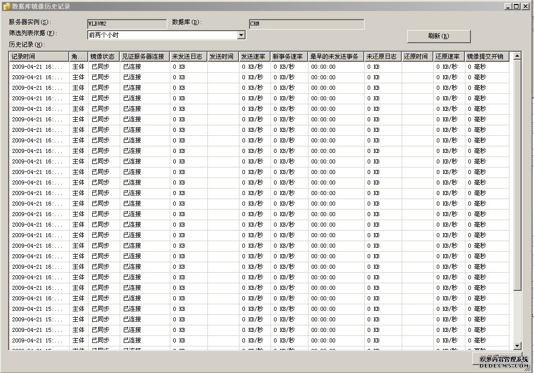The height and width of the screenshot is (373, 534).
Task: Click the vertical scrollbar thumb of the history list
Action: pos(517,175)
